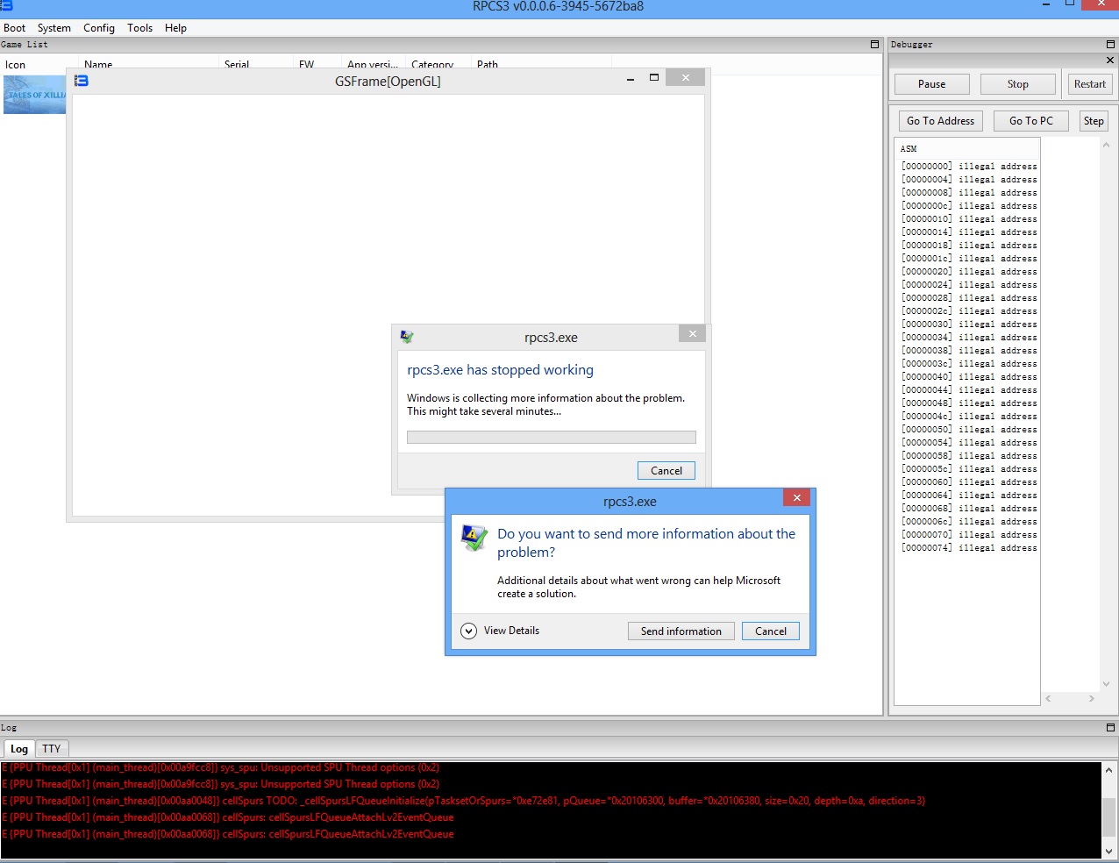The height and width of the screenshot is (863, 1119).
Task: Click the first Unsupported SPU Thread options log line
Action: [x=221, y=767]
